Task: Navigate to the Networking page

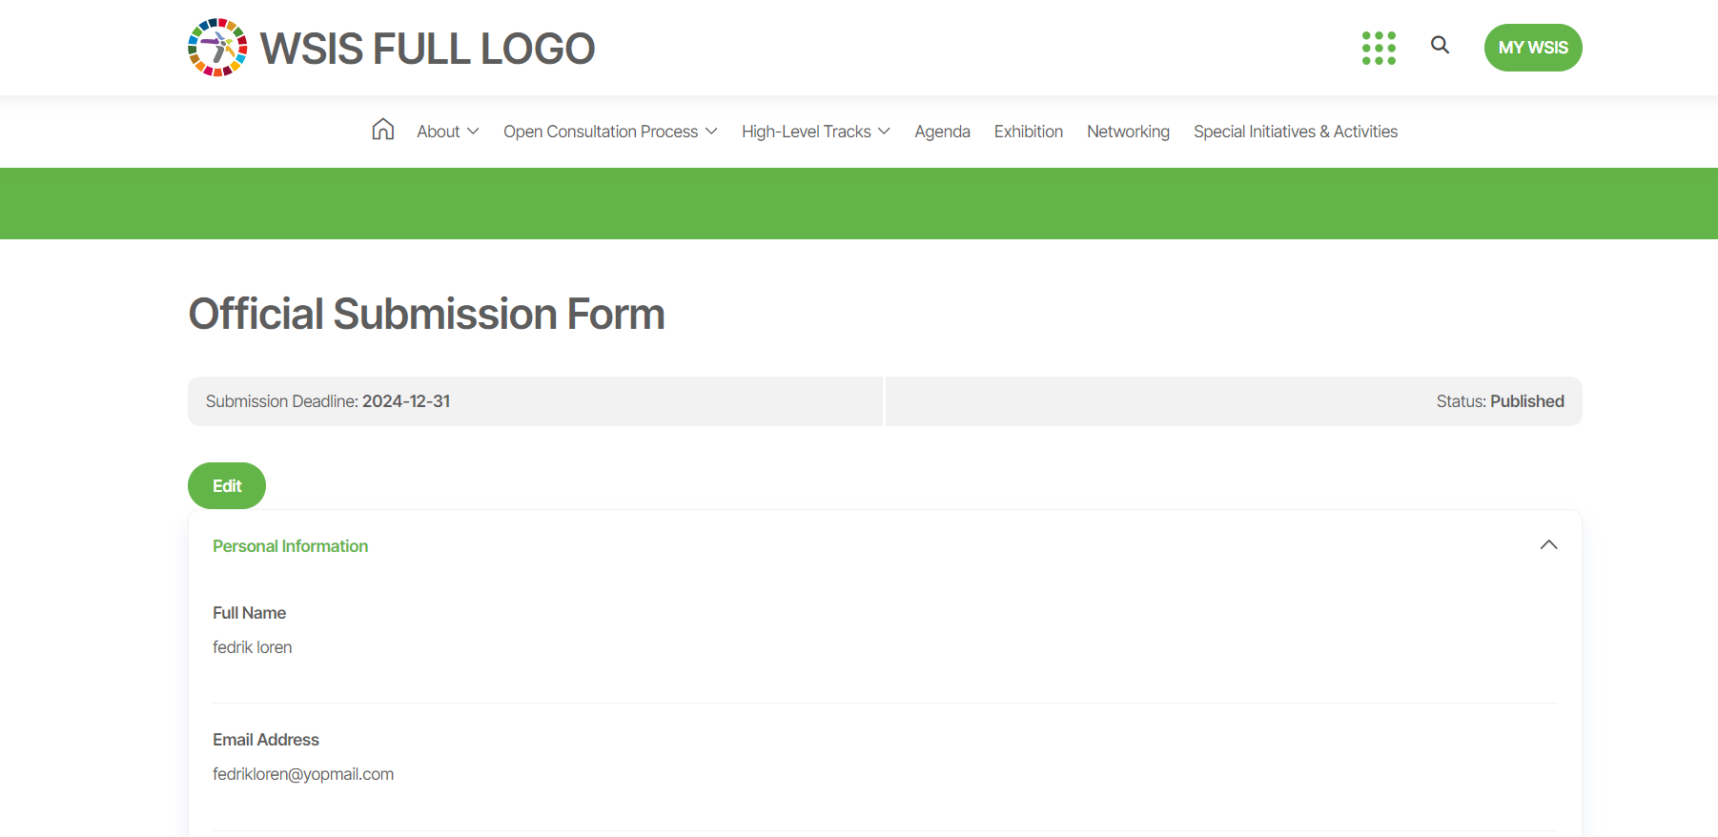Action: 1128,132
